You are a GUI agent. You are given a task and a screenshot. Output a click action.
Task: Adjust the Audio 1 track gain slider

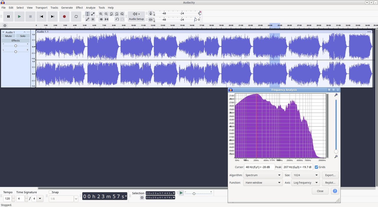click(16, 46)
